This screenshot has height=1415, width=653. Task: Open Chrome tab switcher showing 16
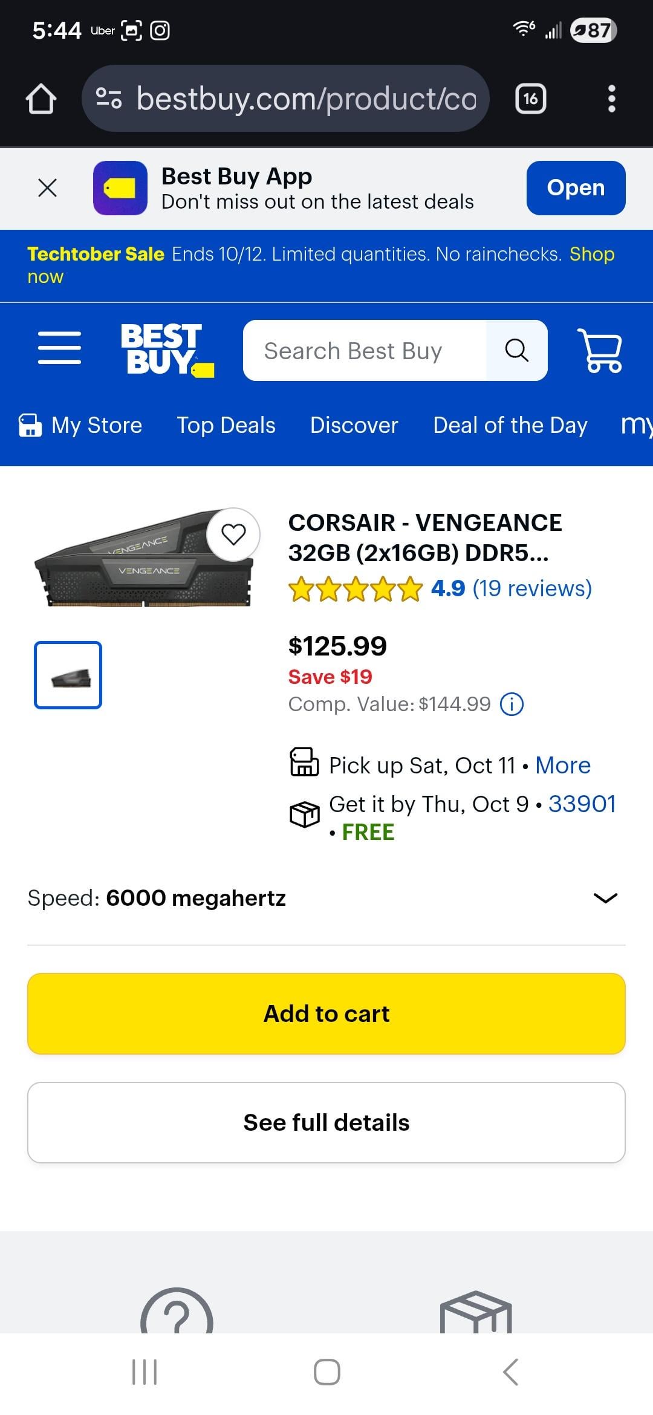pos(530,99)
